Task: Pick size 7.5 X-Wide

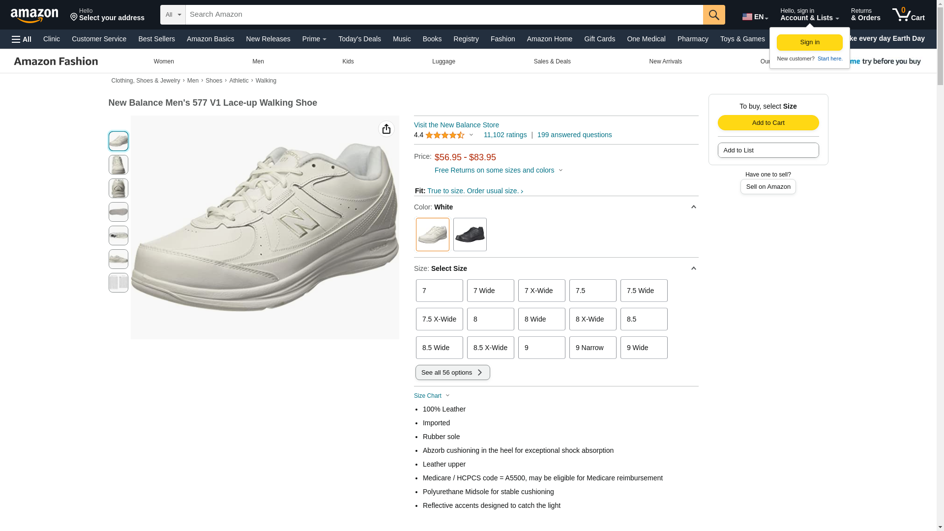Action: pos(439,319)
